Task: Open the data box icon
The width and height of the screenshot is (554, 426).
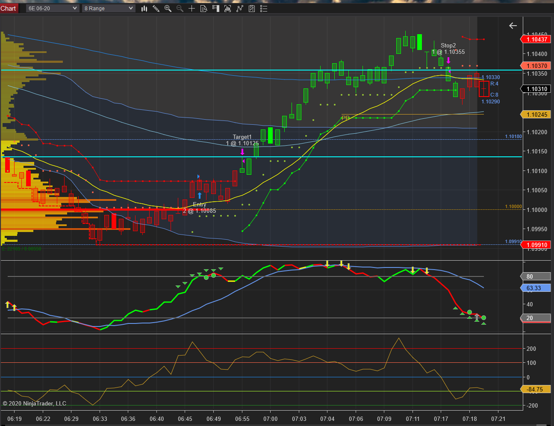Action: click(204, 9)
